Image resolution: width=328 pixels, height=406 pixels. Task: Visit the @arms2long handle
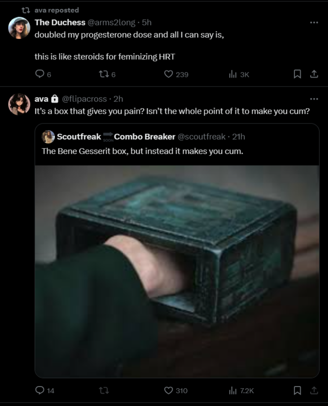(x=111, y=22)
